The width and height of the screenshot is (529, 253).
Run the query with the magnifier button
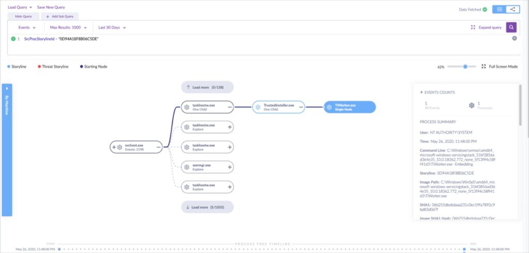click(x=511, y=27)
